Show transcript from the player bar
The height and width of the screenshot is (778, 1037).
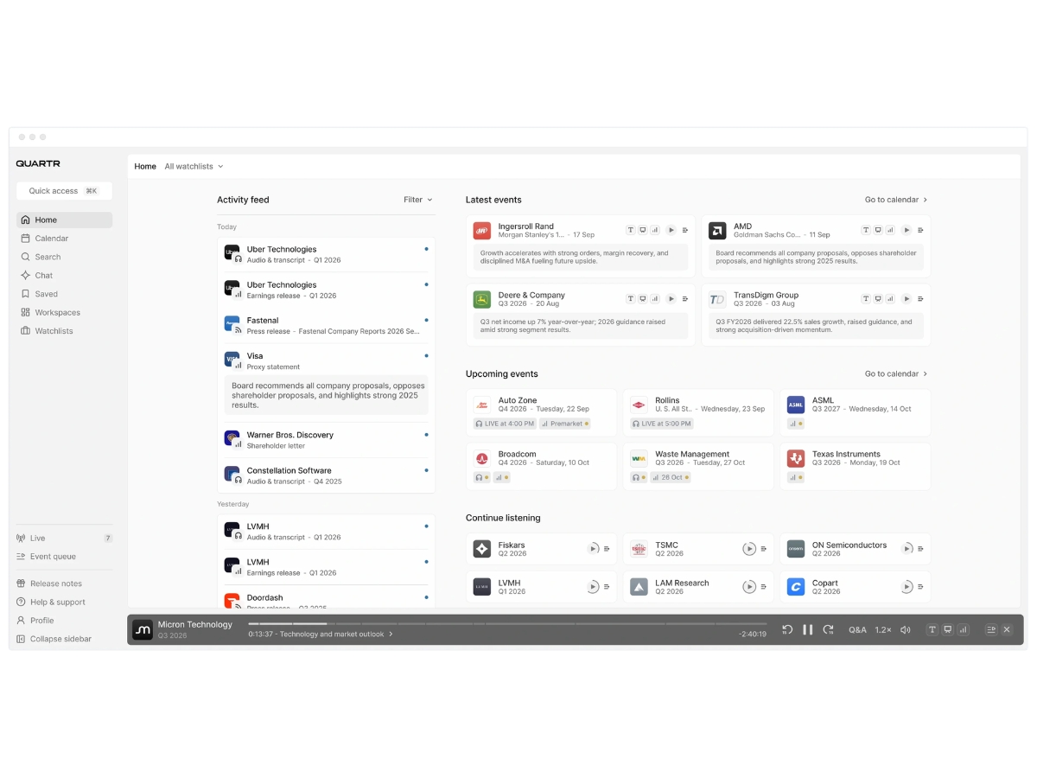[932, 630]
